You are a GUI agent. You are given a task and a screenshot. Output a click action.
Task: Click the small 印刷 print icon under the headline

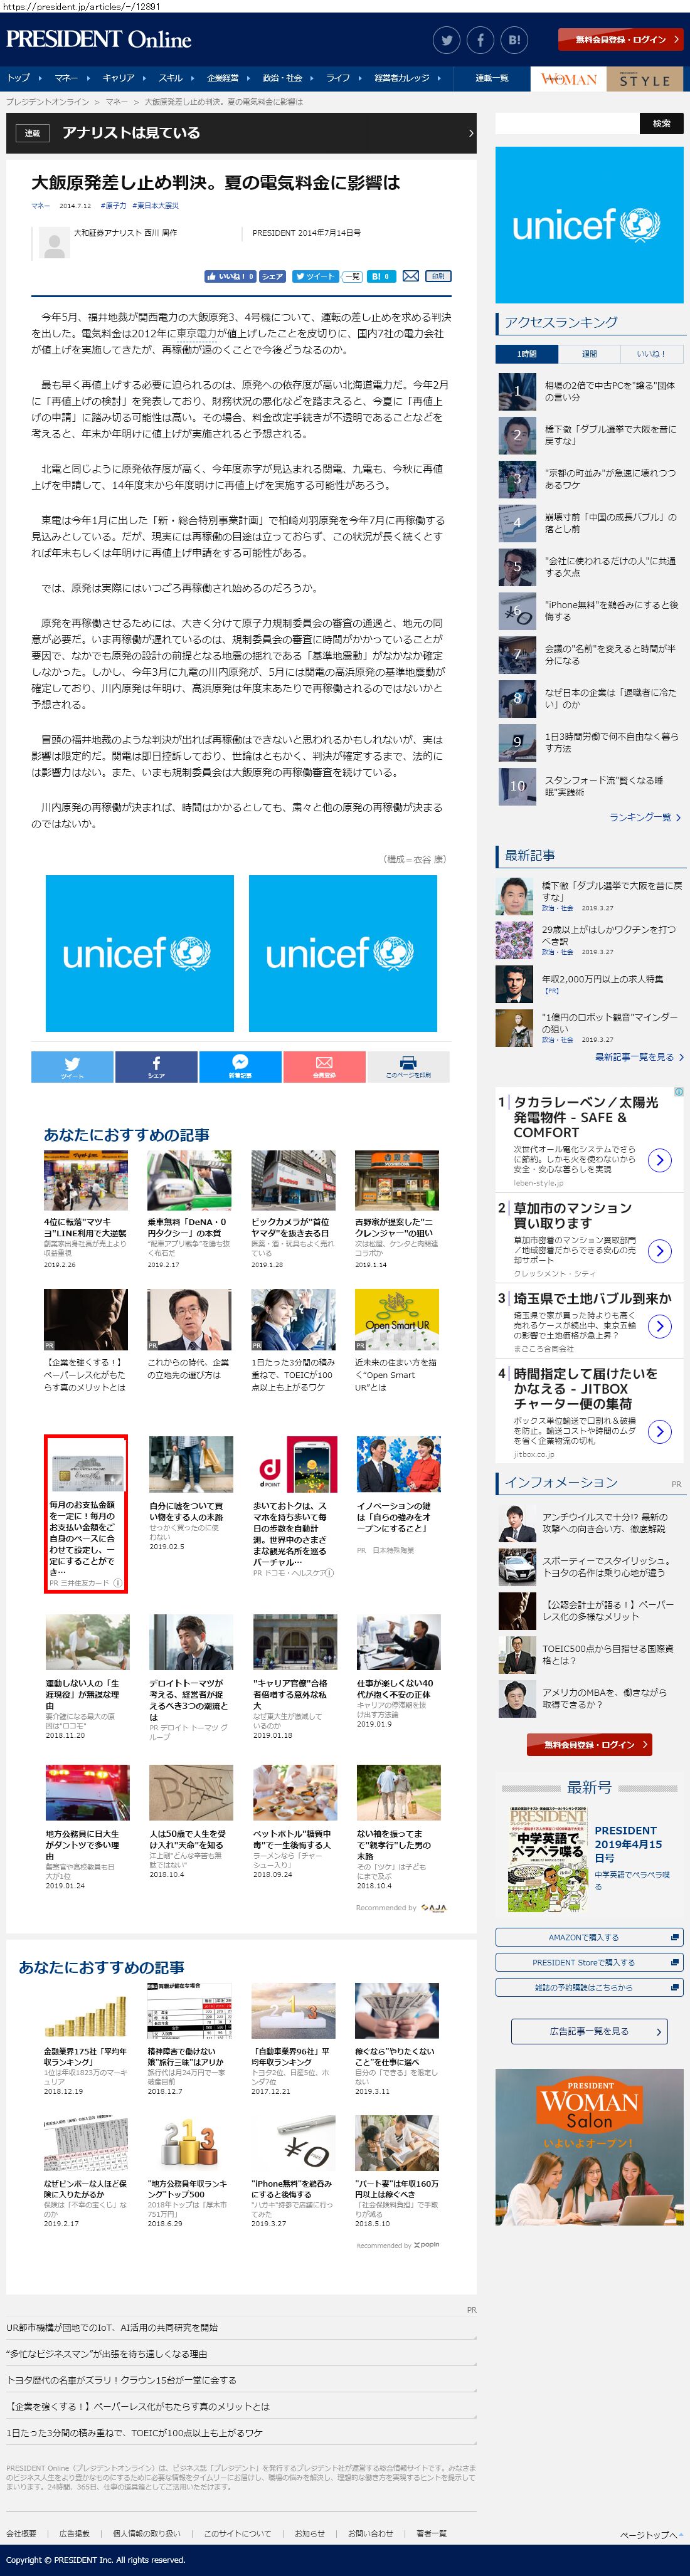438,276
